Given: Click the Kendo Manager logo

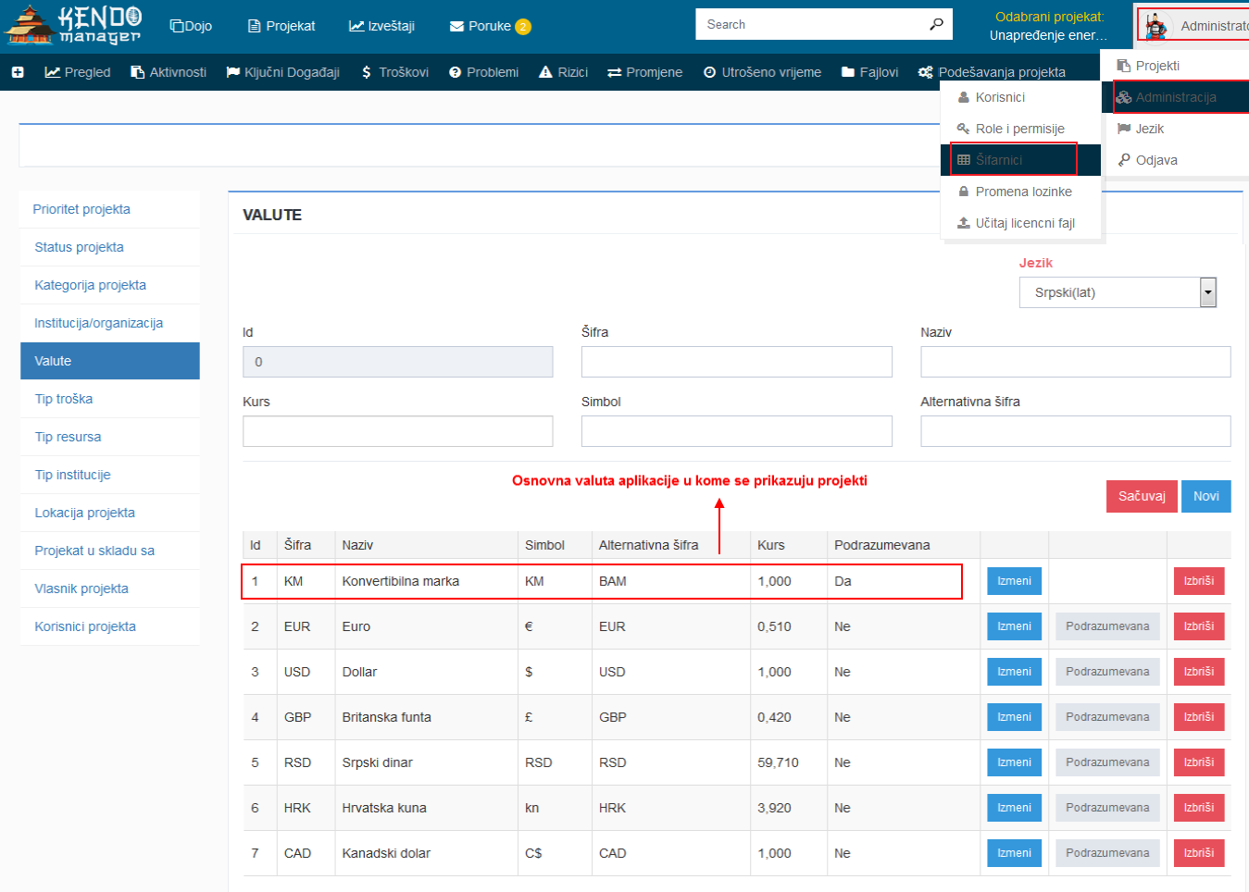Looking at the screenshot, I should pos(73,25).
